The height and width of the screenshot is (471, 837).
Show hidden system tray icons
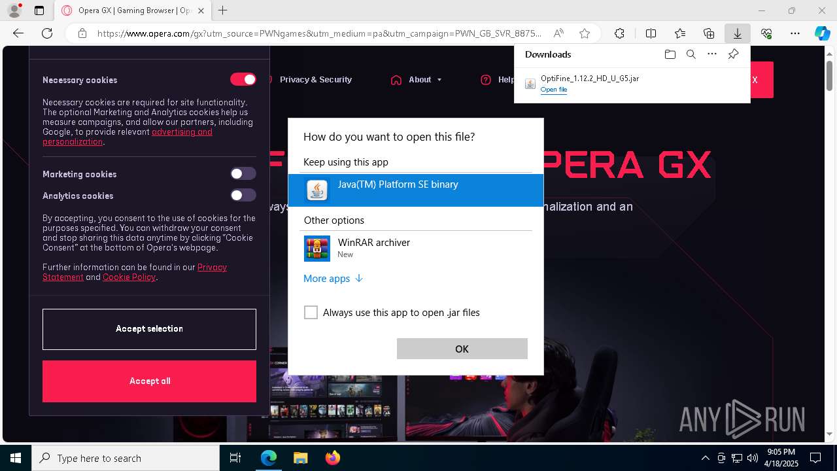[705, 458]
